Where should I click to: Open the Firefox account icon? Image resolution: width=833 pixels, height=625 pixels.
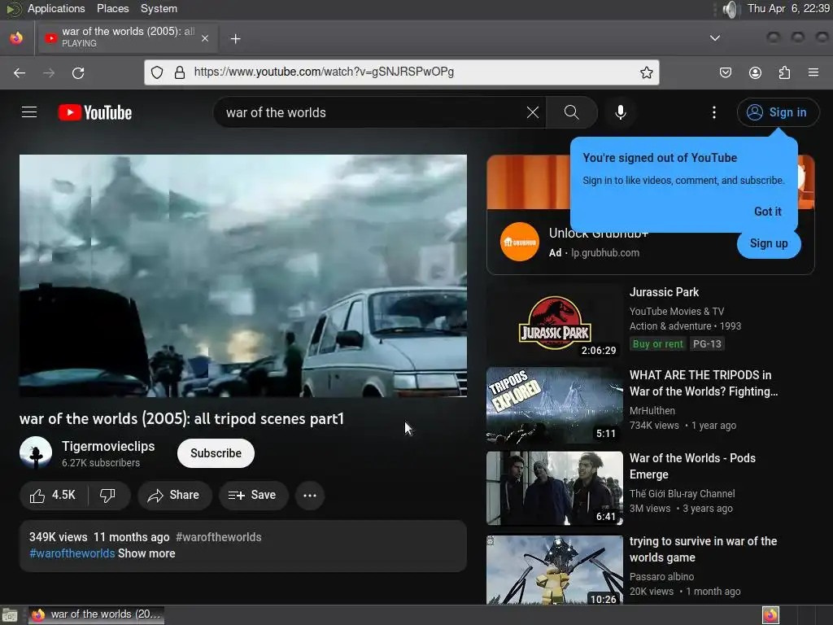pos(755,72)
